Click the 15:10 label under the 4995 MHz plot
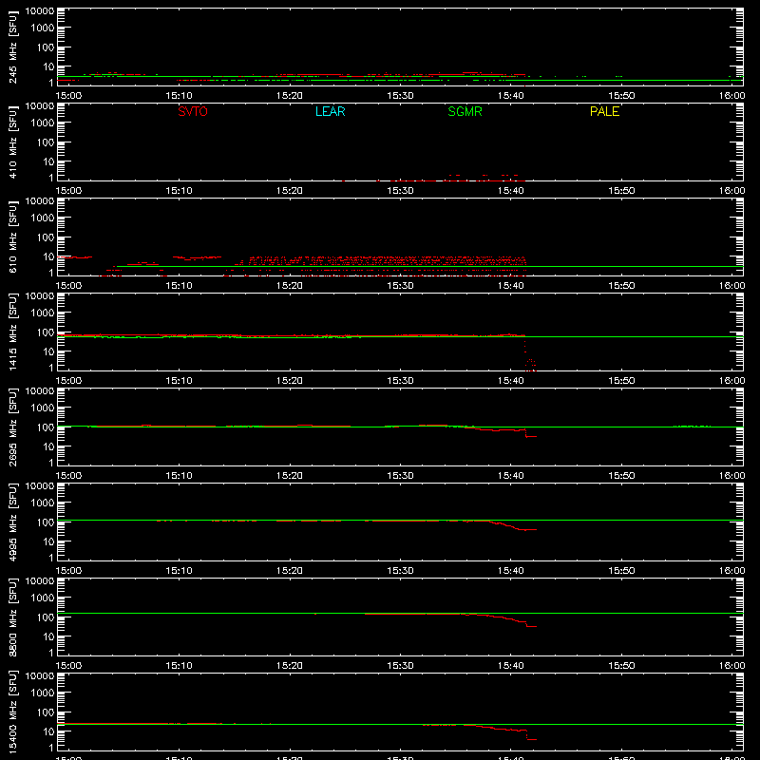 tap(180, 571)
